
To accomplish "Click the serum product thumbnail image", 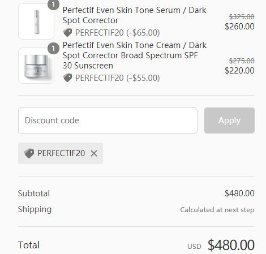I will click(x=36, y=21).
